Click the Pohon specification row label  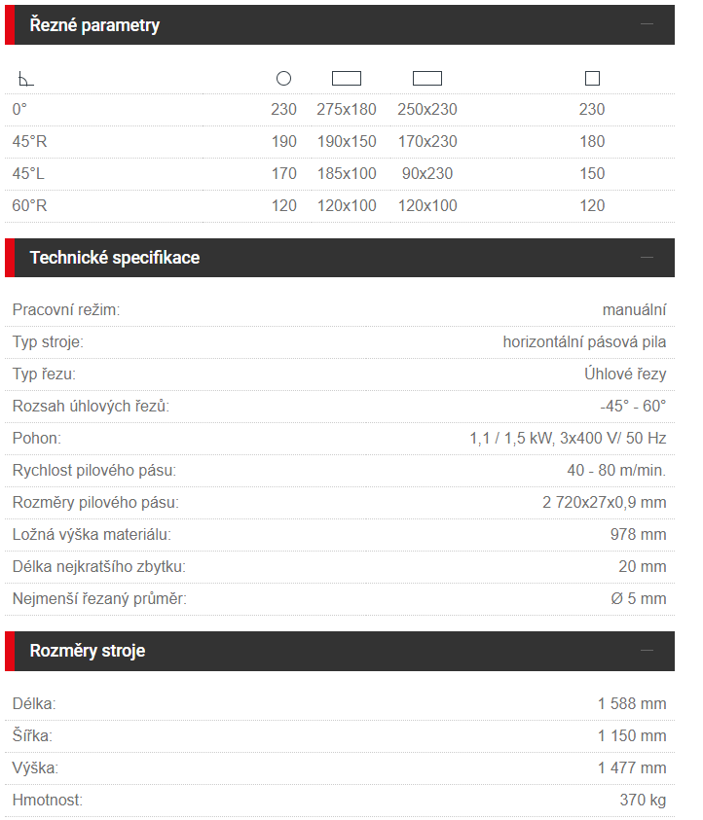pos(37,439)
